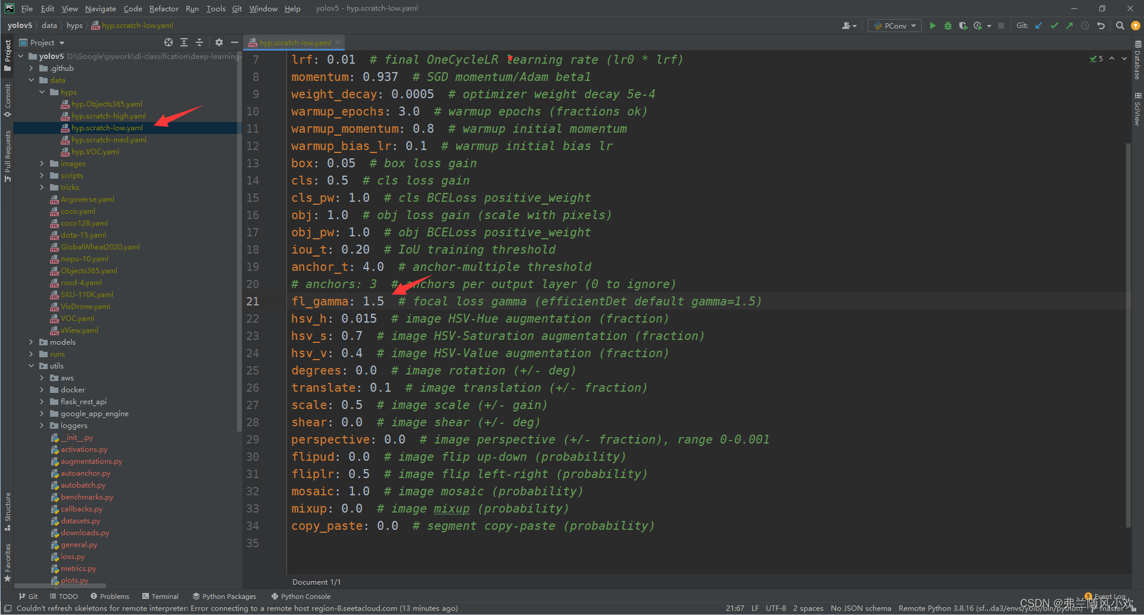Expand the loggers folder
This screenshot has width=1144, height=615.
42,426
